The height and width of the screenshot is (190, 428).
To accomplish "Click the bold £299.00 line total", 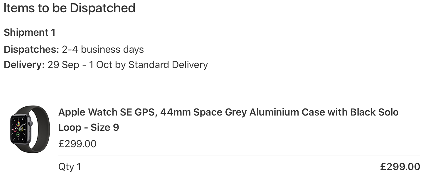I will [400, 167].
